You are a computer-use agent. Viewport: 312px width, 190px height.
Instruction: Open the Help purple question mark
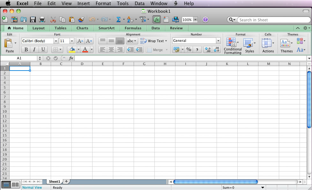pos(205,20)
